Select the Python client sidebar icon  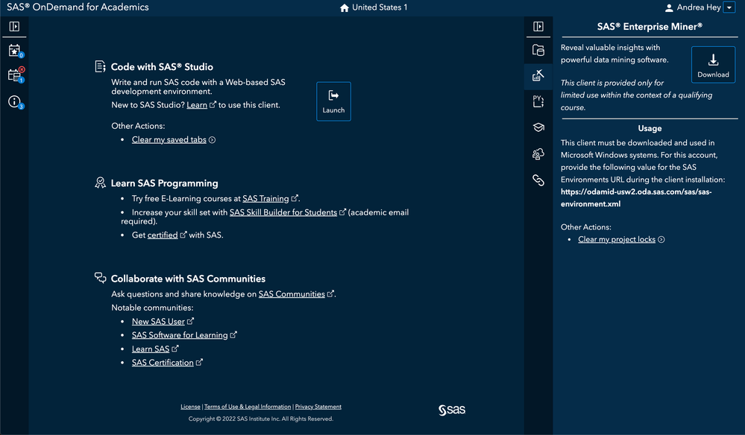point(538,101)
